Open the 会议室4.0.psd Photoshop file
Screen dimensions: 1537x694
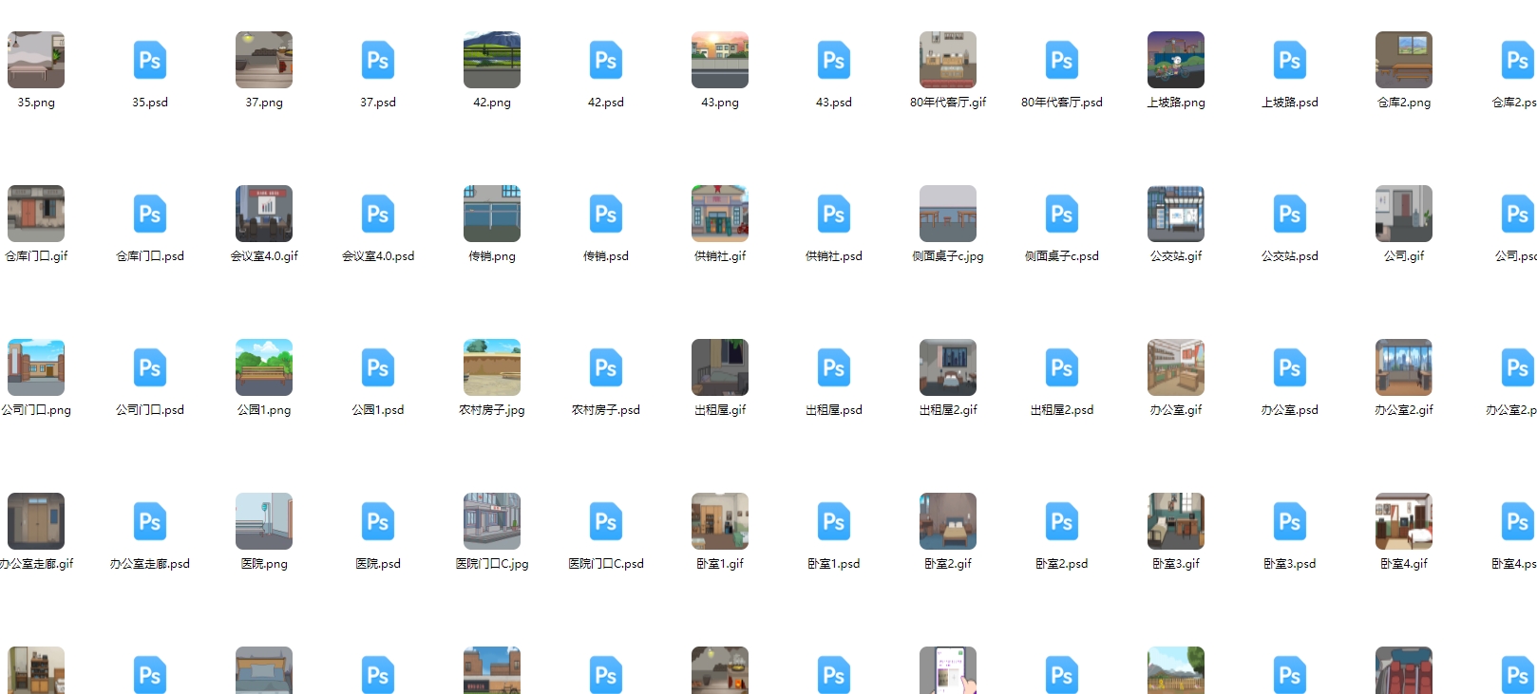(x=378, y=215)
